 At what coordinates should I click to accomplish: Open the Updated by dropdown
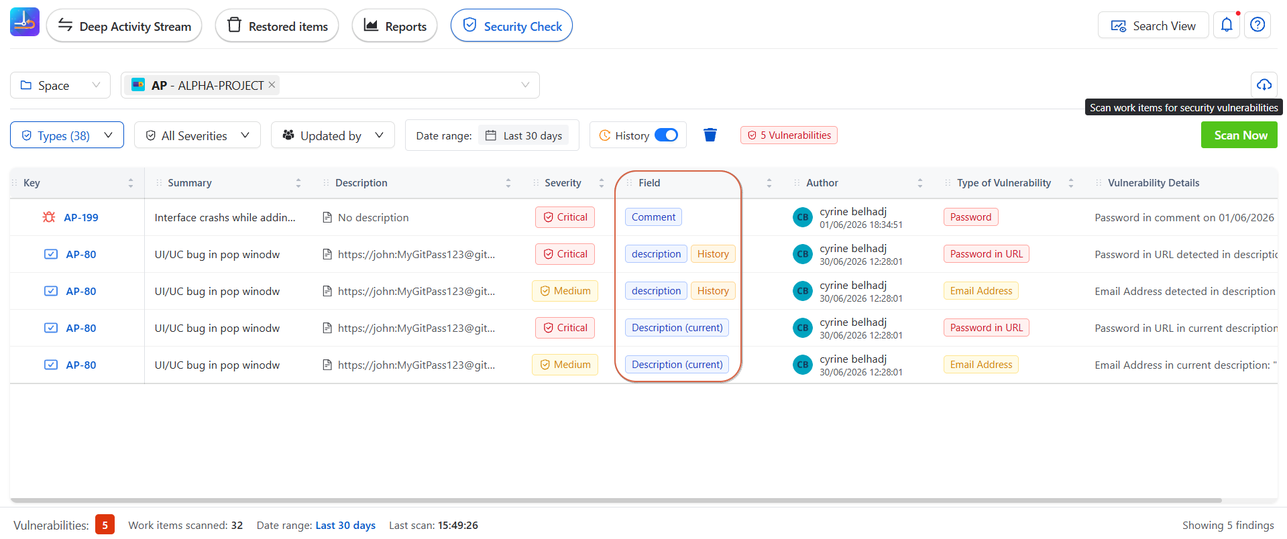tap(333, 135)
